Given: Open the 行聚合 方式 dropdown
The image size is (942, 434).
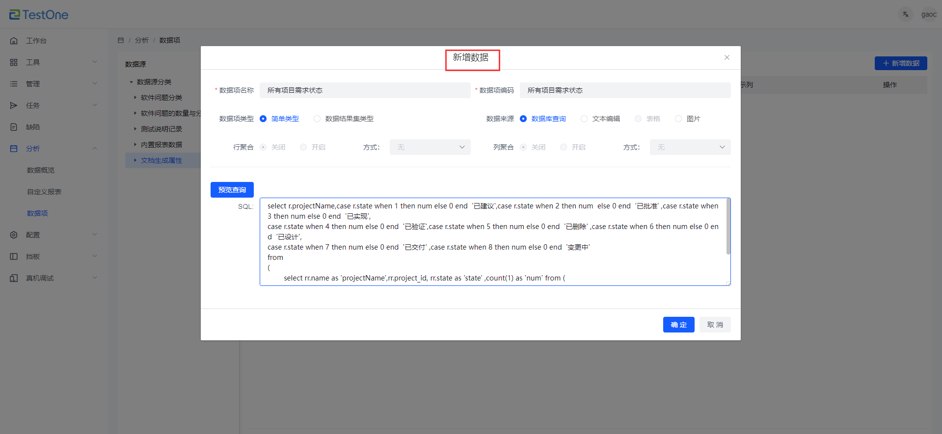Looking at the screenshot, I should pos(430,147).
